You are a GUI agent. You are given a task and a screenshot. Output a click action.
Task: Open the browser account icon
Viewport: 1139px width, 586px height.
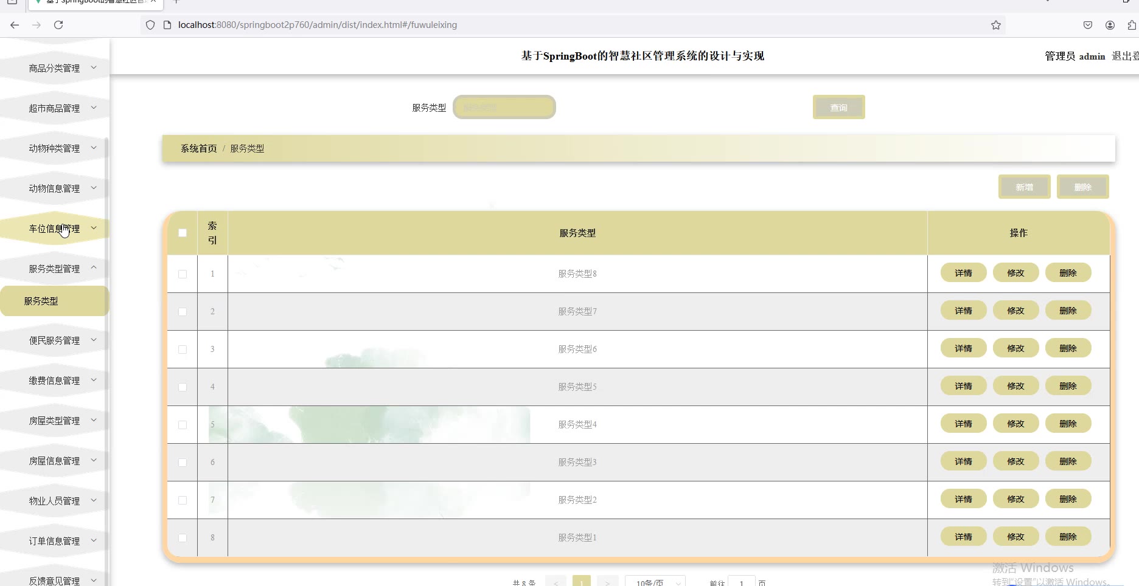pyautogui.click(x=1110, y=25)
